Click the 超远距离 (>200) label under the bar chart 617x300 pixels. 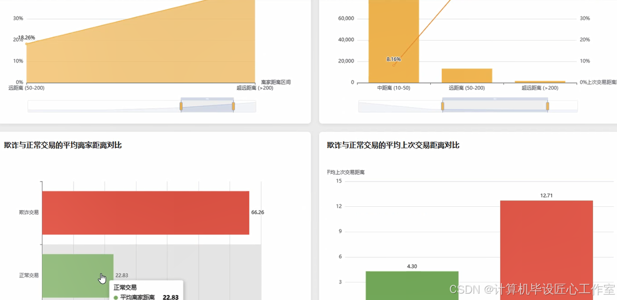(x=540, y=88)
